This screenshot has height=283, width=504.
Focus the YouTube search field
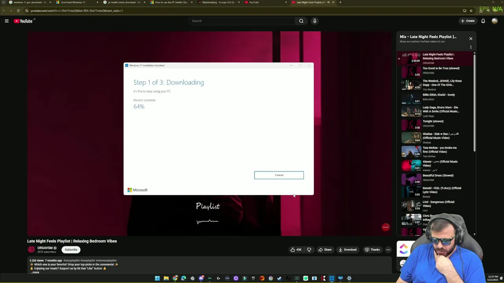pyautogui.click(x=242, y=21)
